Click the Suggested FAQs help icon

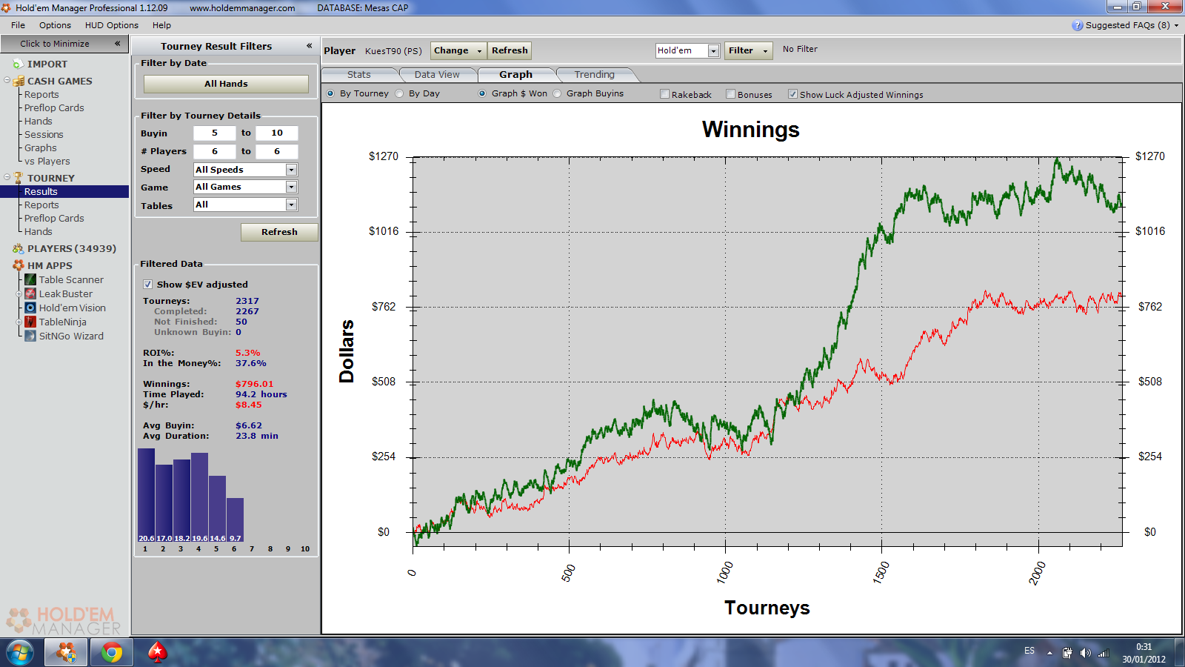point(1078,25)
